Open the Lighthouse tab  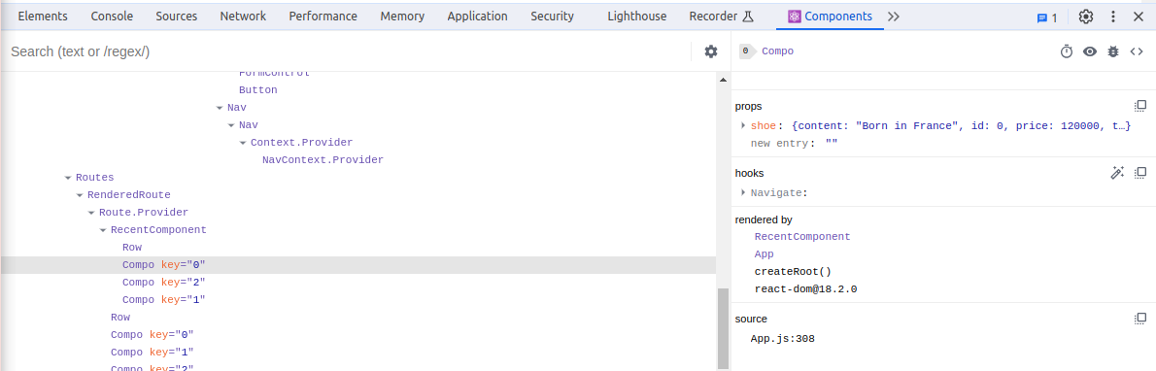point(637,17)
